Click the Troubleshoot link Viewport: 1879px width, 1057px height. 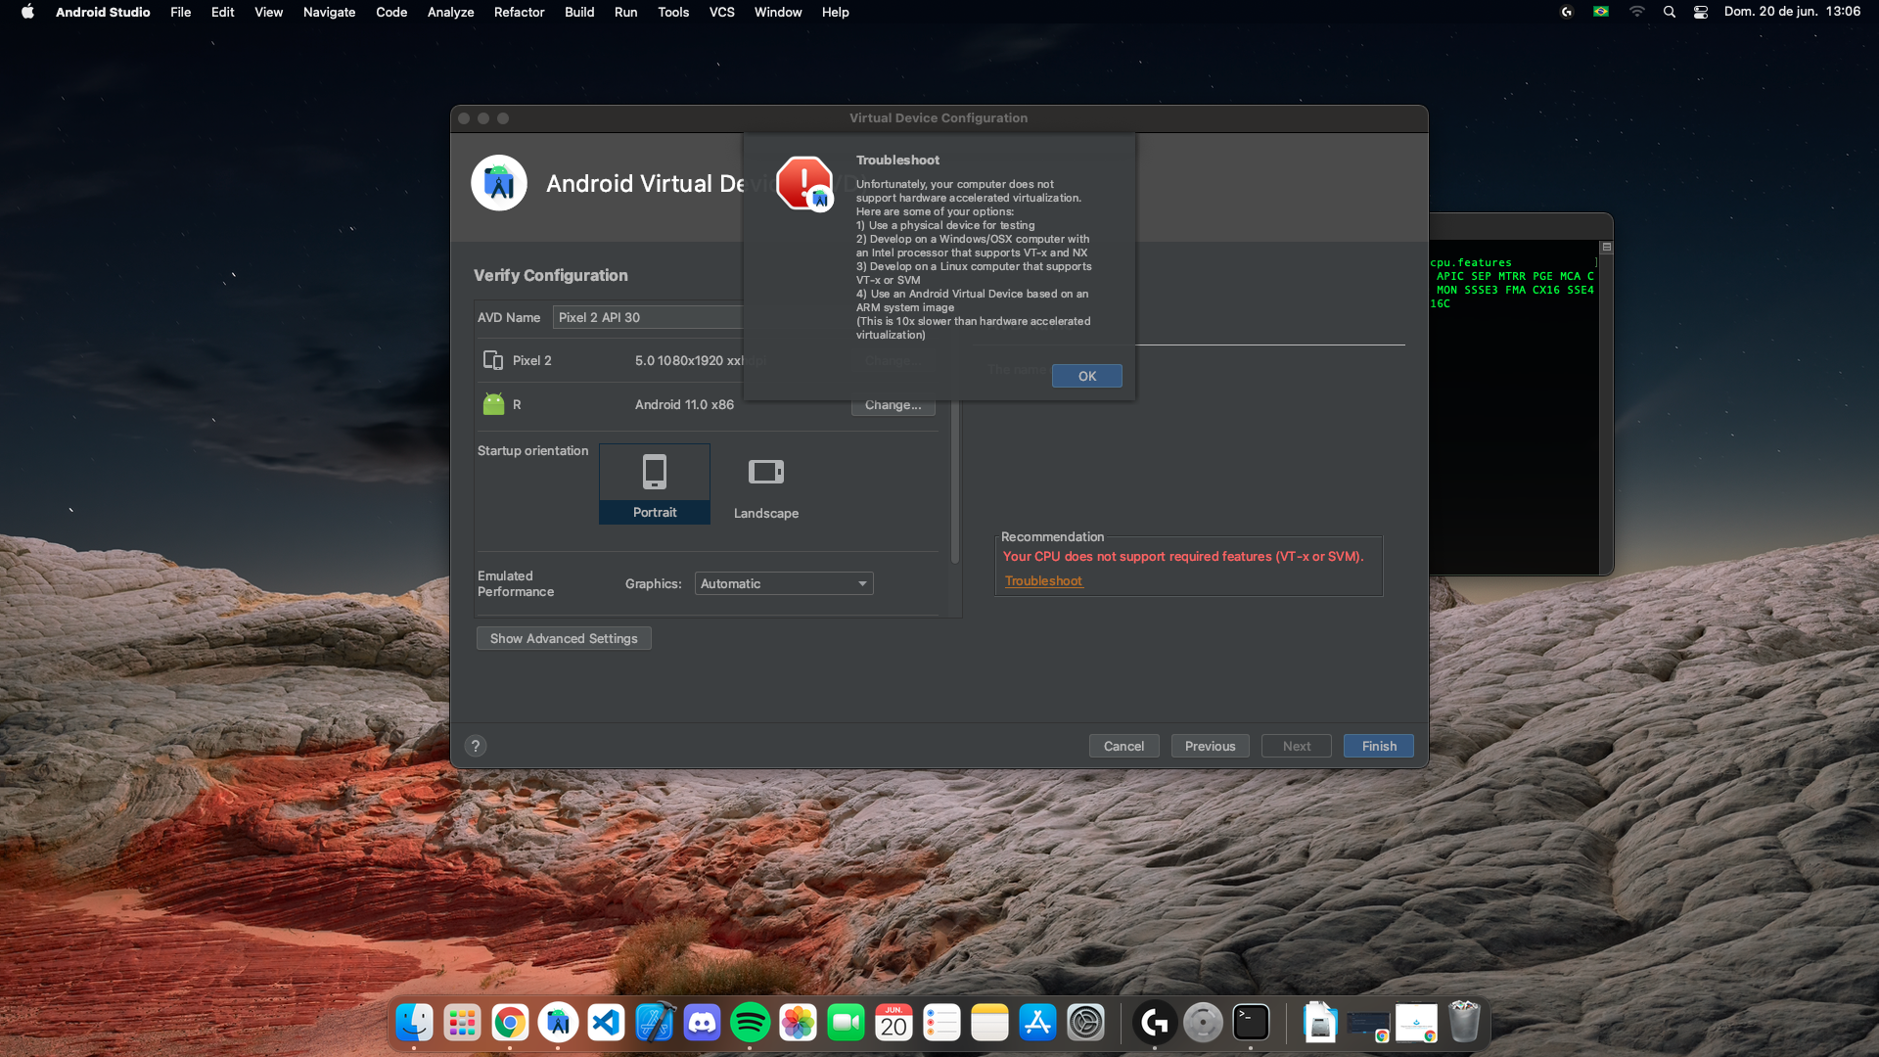pyautogui.click(x=1043, y=580)
